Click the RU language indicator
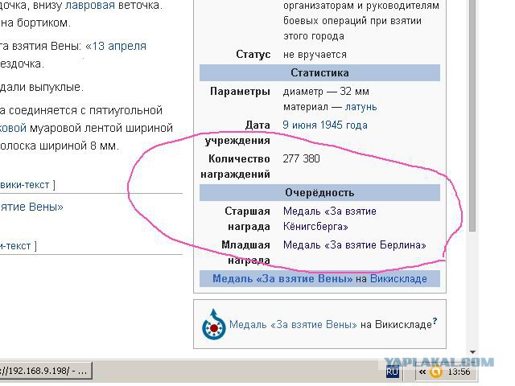The width and height of the screenshot is (515, 386). tap(393, 372)
